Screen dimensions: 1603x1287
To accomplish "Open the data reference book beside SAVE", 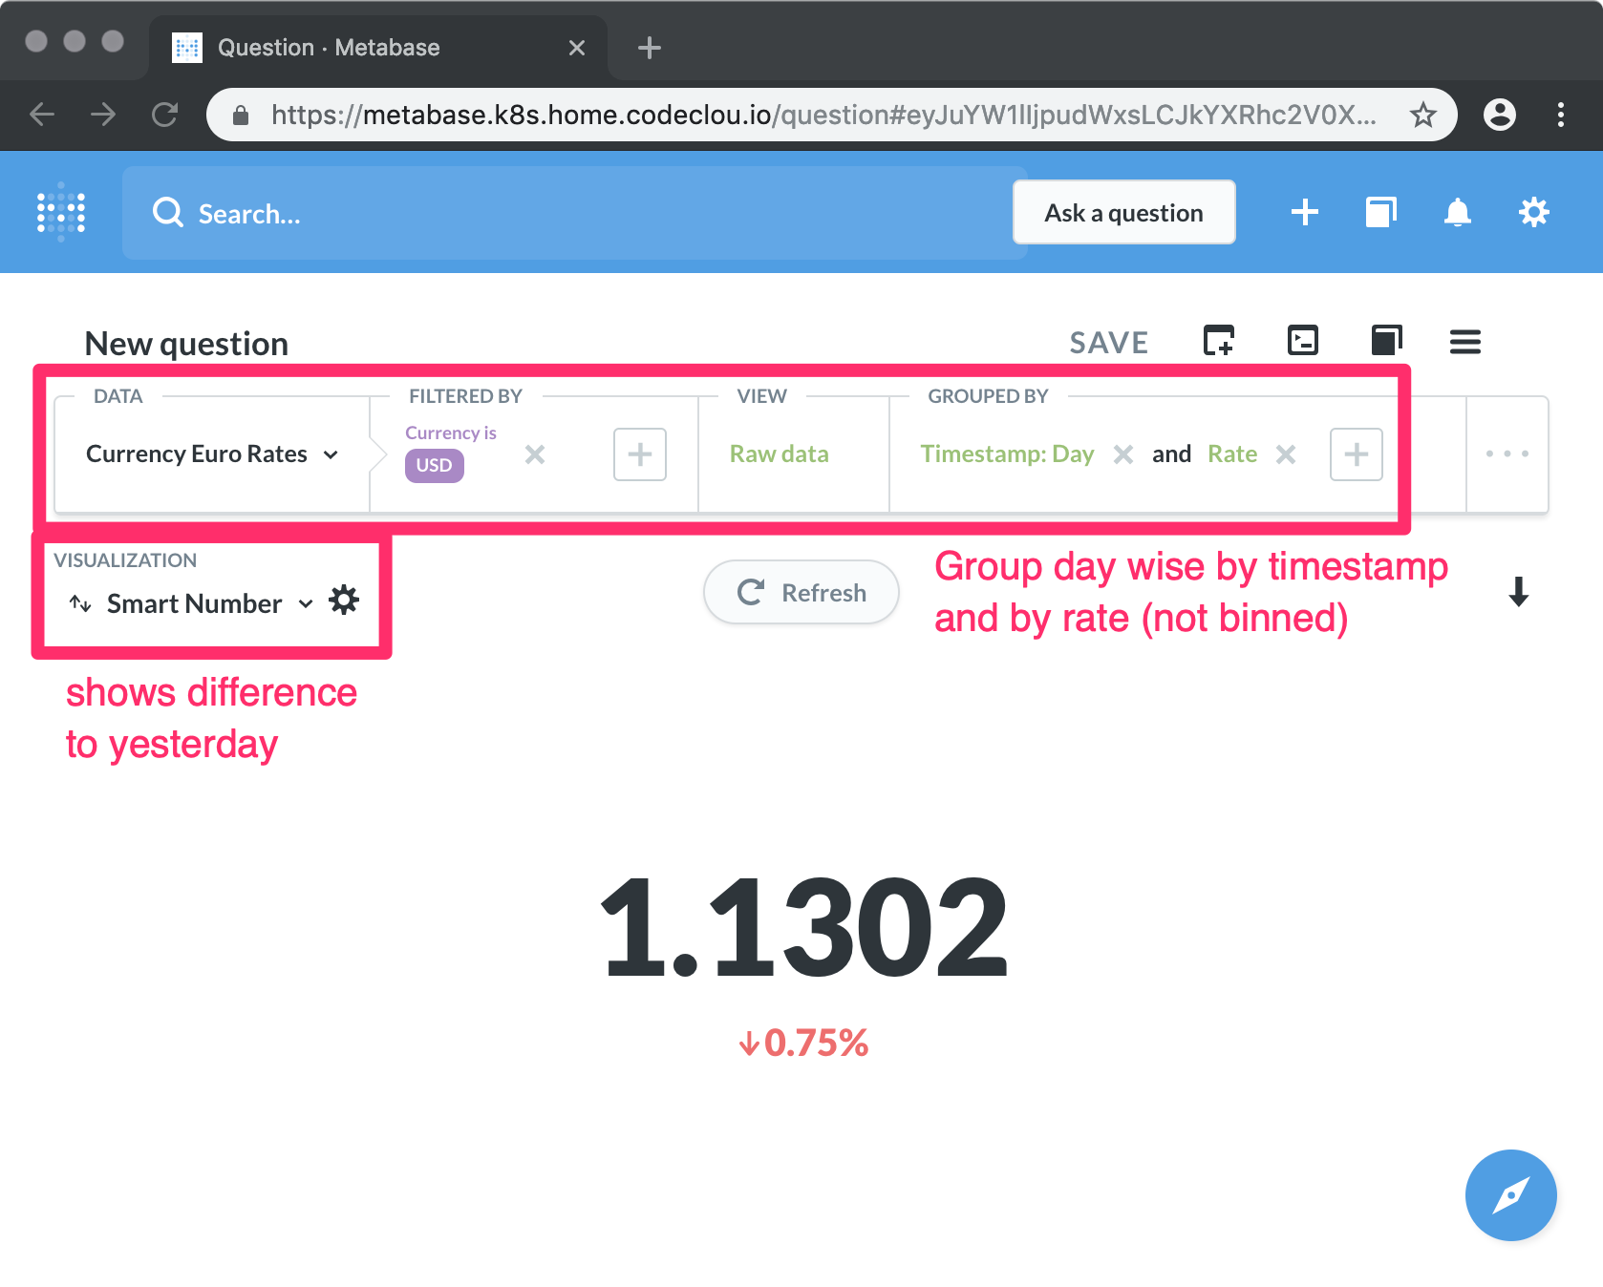I will (1386, 340).
